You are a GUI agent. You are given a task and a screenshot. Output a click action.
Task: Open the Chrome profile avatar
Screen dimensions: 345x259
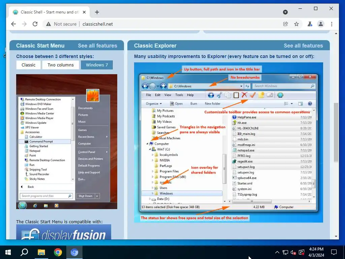click(x=321, y=24)
